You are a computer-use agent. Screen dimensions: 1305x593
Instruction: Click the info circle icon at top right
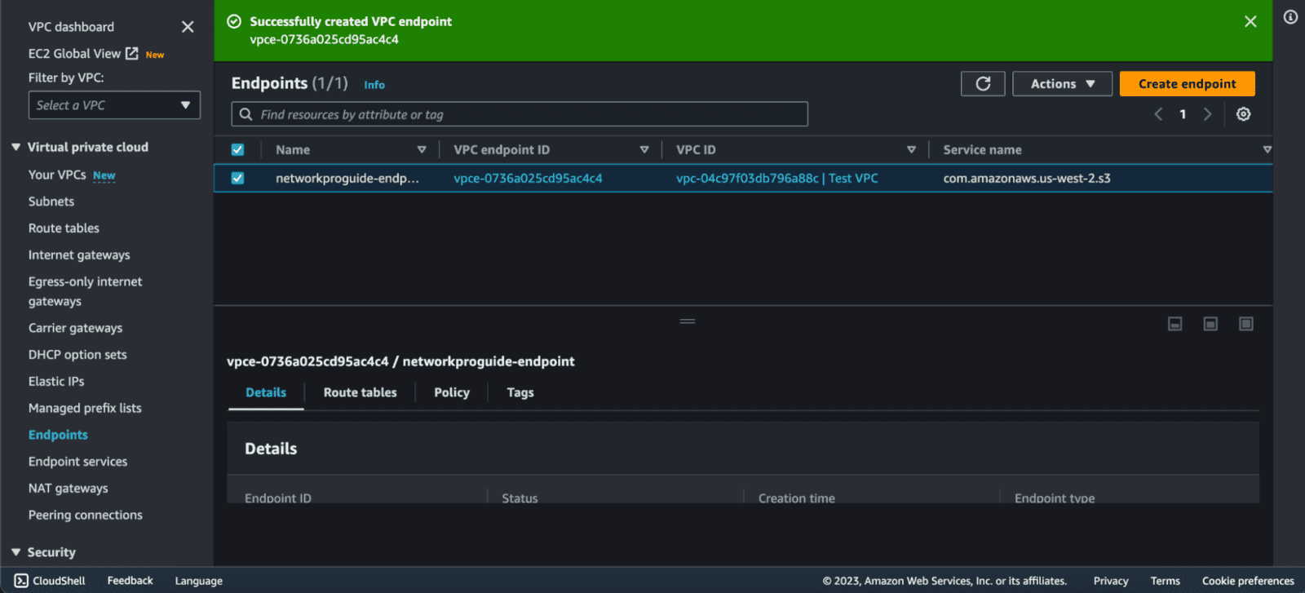1290,17
